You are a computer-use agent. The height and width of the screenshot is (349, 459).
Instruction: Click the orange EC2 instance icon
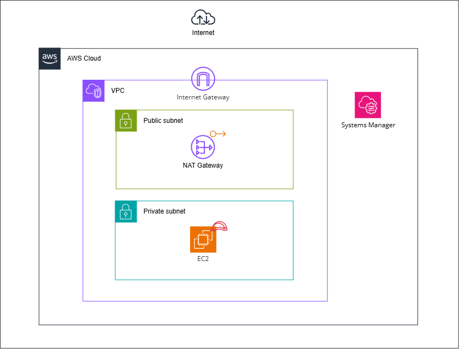[x=203, y=239]
